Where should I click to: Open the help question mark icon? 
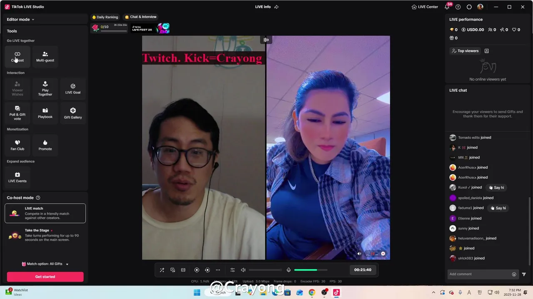click(458, 7)
